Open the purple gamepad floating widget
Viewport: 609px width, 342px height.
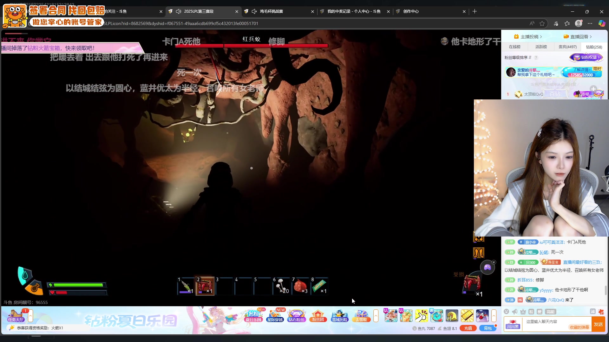coord(487,268)
